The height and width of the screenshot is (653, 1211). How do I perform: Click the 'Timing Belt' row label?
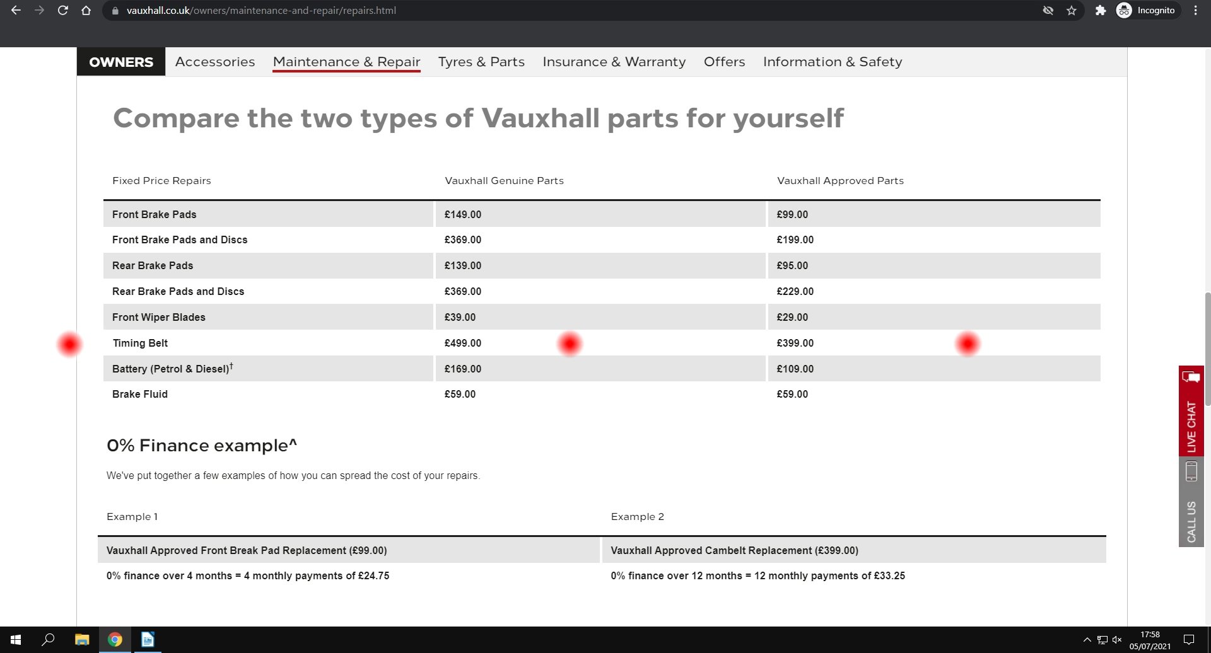(x=140, y=343)
